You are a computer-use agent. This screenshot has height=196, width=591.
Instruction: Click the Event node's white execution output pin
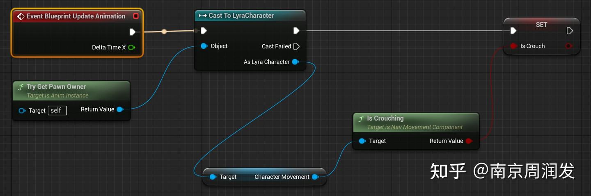pyautogui.click(x=132, y=32)
